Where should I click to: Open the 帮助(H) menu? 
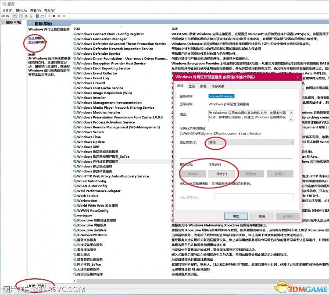point(50,11)
